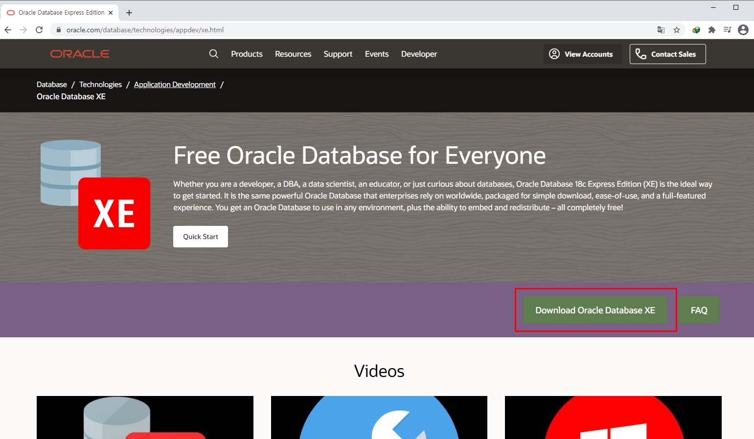Click the green globe extension icon
754x439 pixels.
coord(696,30)
